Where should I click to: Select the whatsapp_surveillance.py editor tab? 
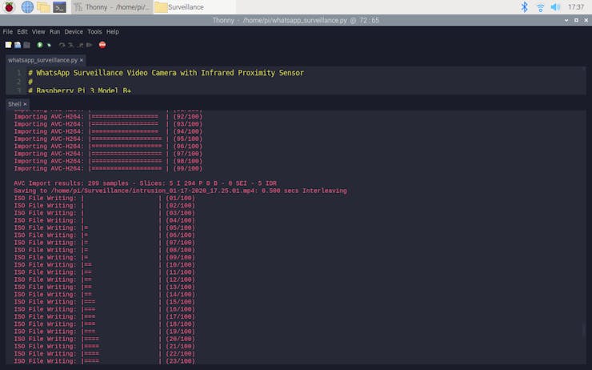tap(42, 60)
